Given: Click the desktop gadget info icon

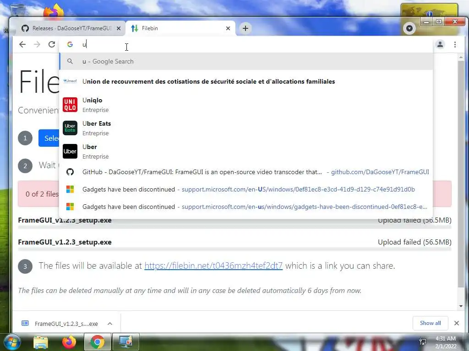Looking at the screenshot, I should (430, 13).
